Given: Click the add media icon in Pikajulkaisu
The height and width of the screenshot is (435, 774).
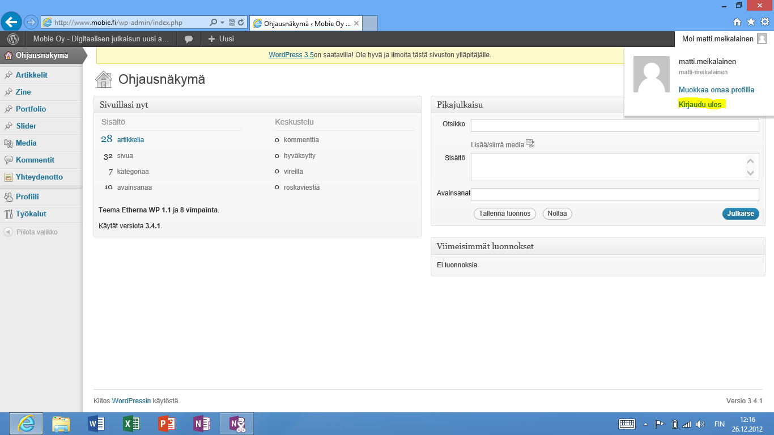Looking at the screenshot, I should pyautogui.click(x=530, y=144).
